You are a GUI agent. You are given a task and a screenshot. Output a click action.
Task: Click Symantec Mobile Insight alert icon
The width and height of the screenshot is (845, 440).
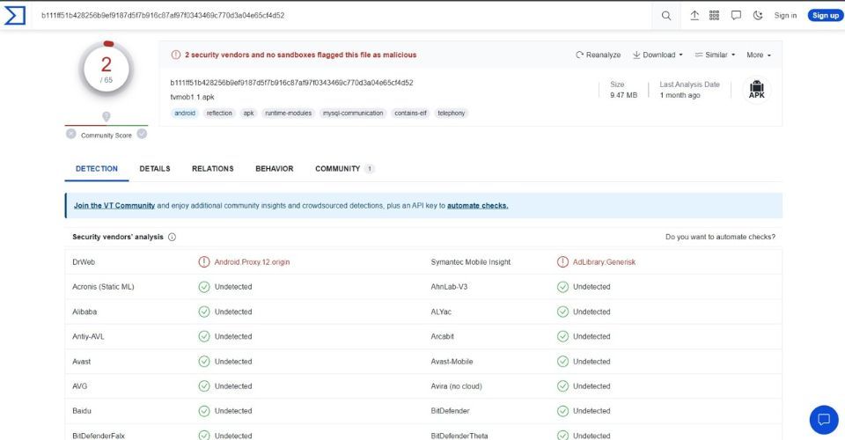click(x=562, y=262)
